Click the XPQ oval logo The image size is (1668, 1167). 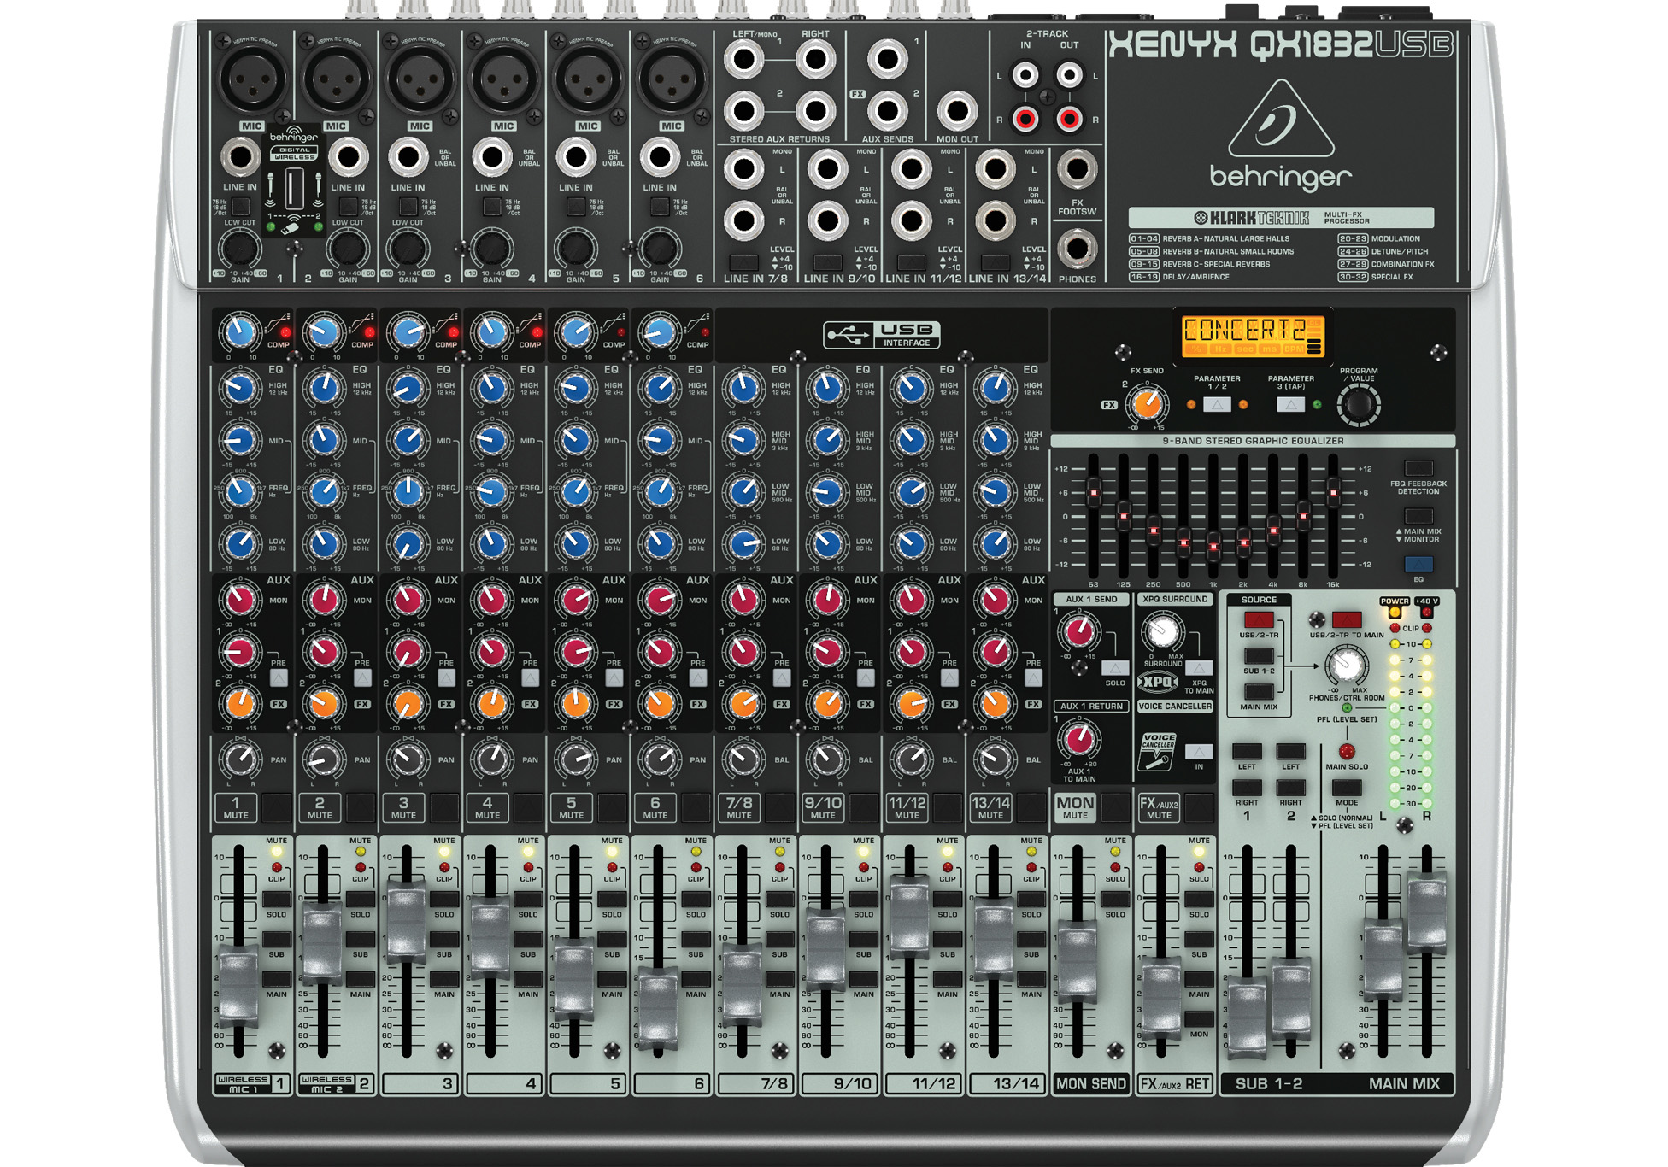tap(1158, 682)
